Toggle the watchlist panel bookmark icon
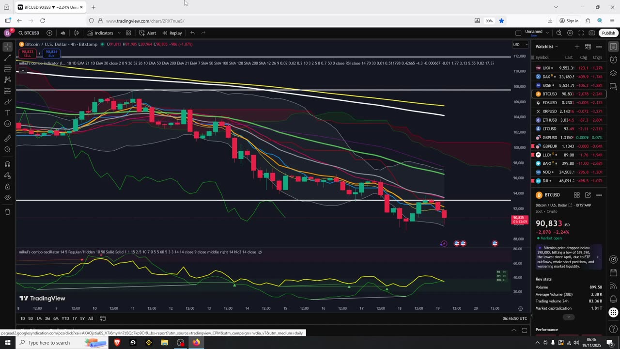 (613, 47)
